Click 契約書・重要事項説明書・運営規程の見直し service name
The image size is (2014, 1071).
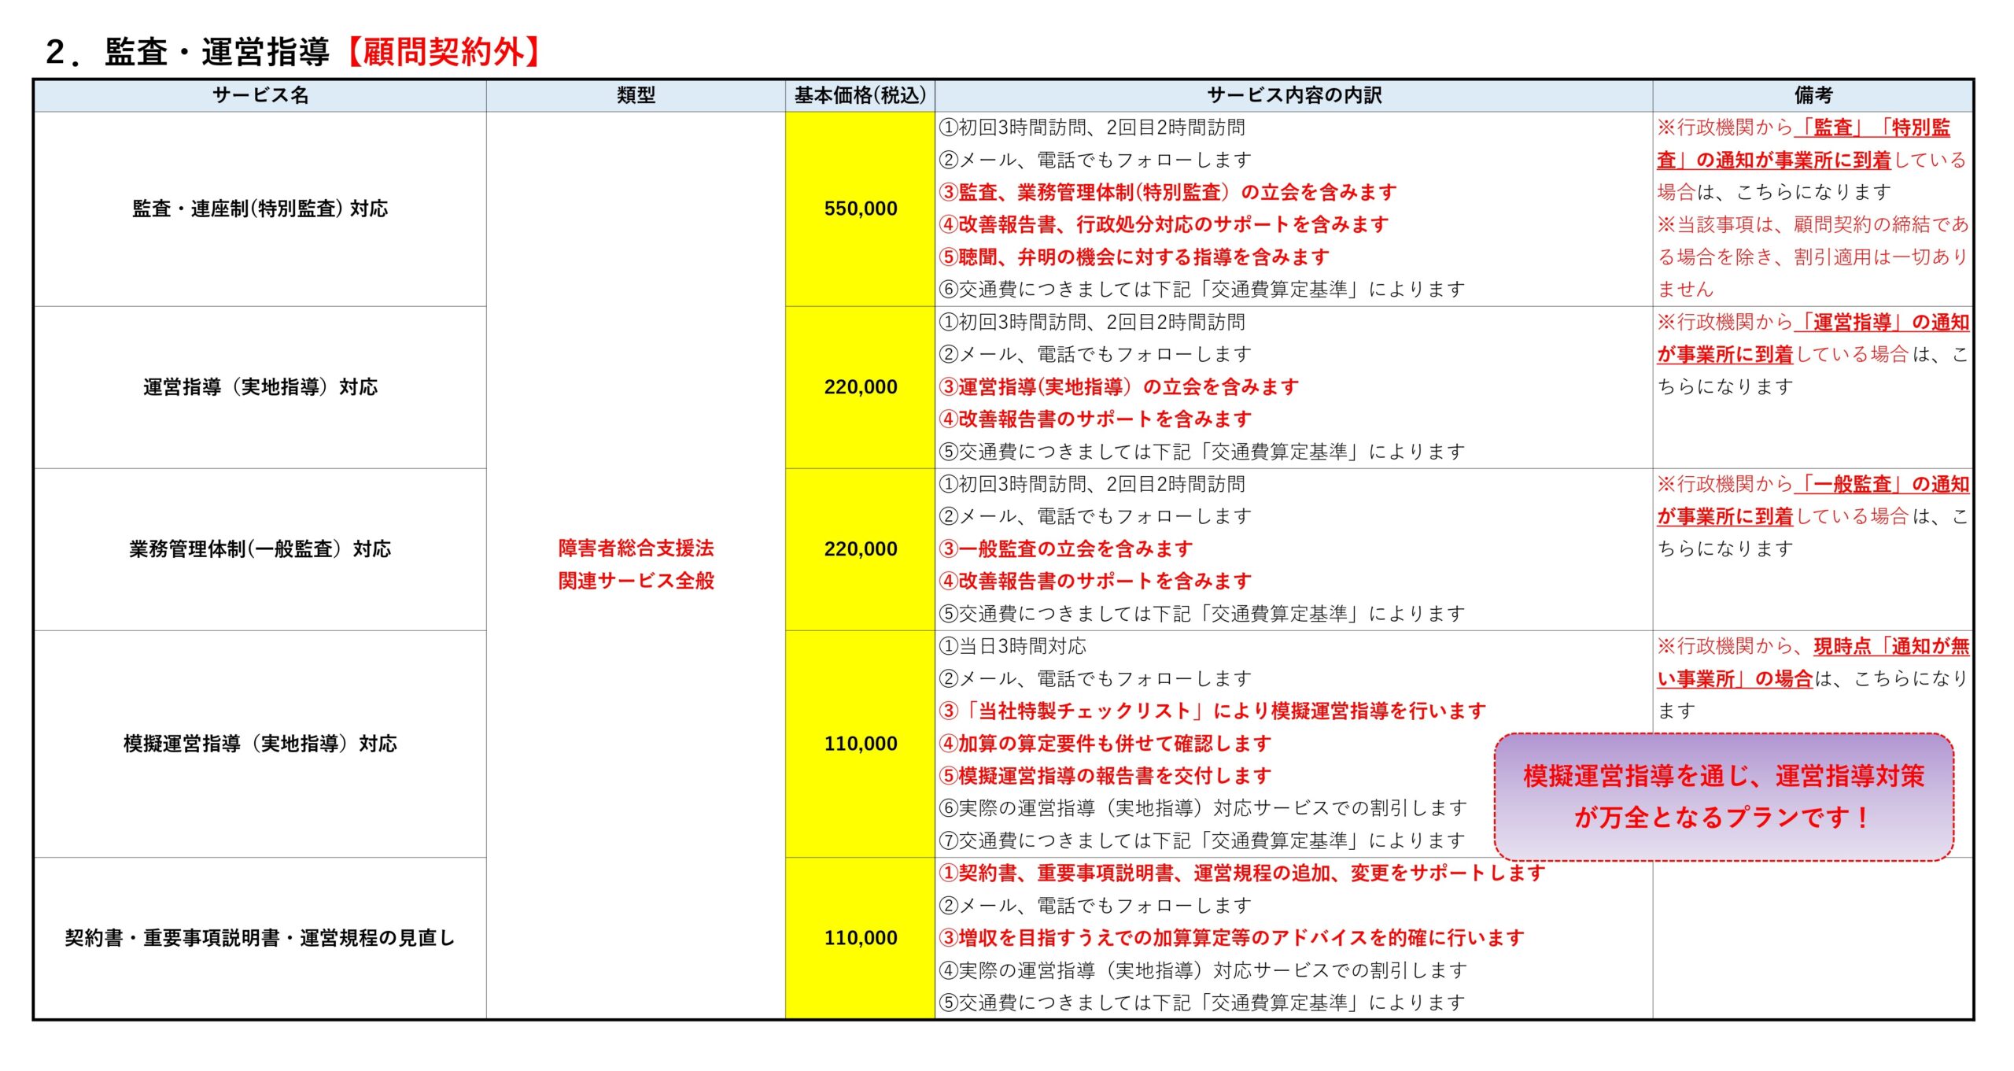[x=260, y=938]
